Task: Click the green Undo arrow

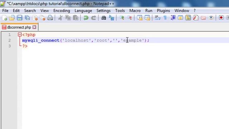Action: pyautogui.click(x=86, y=18)
